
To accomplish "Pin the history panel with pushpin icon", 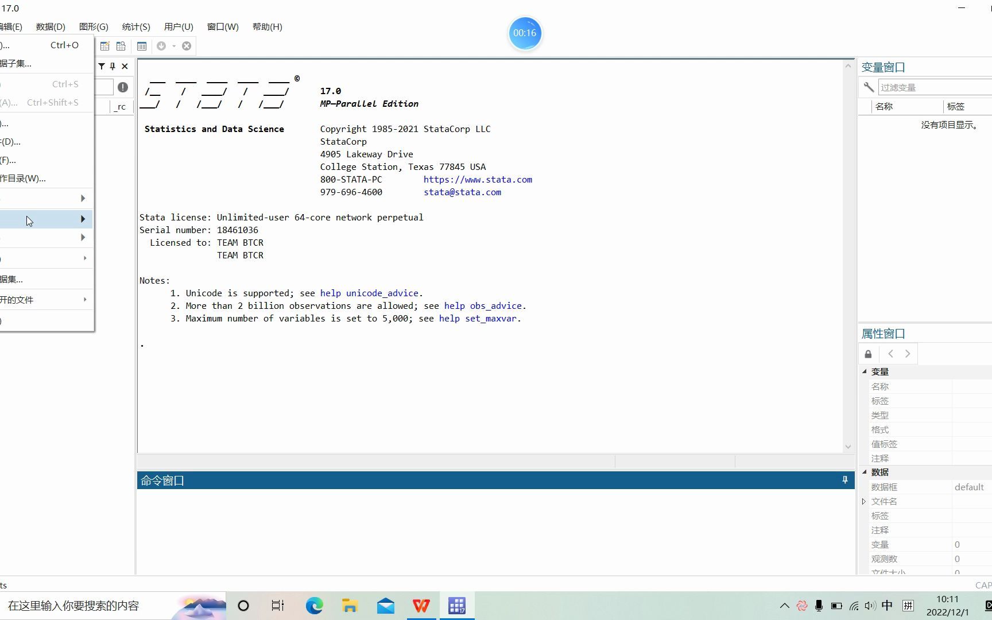I will coord(113,66).
